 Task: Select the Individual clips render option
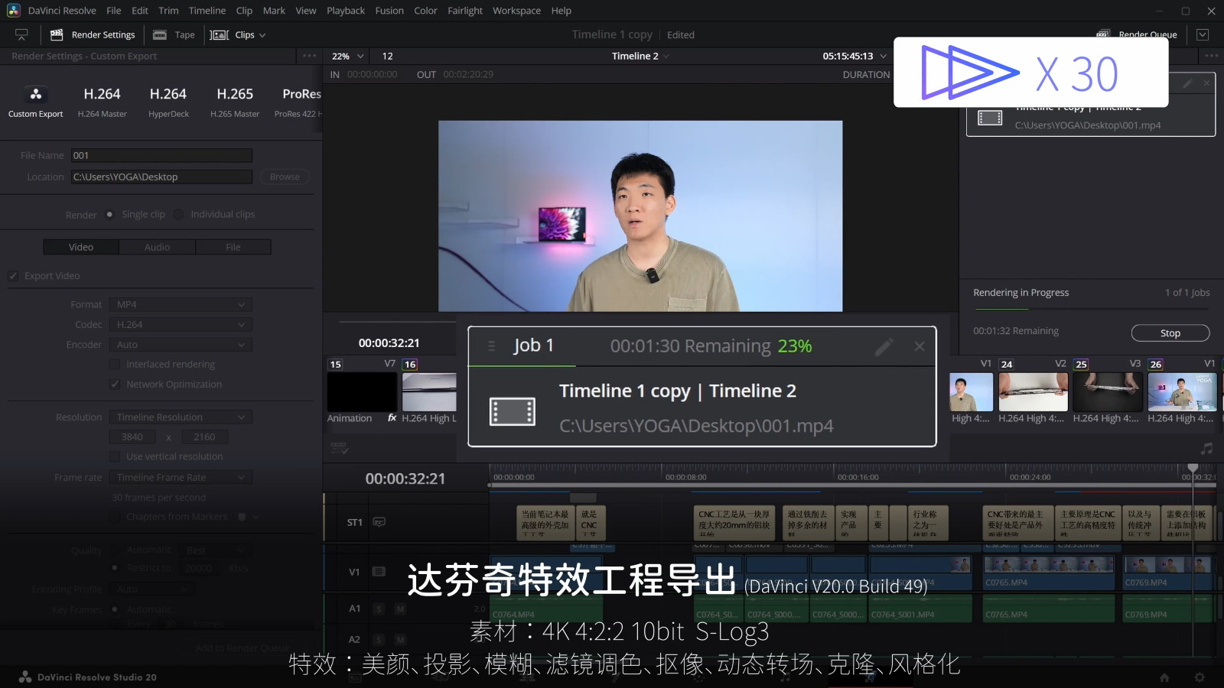point(178,214)
